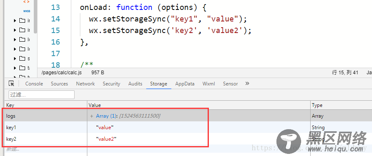Switch to the Wxml tab
Viewport: 372px width, 156px height.
pos(209,84)
